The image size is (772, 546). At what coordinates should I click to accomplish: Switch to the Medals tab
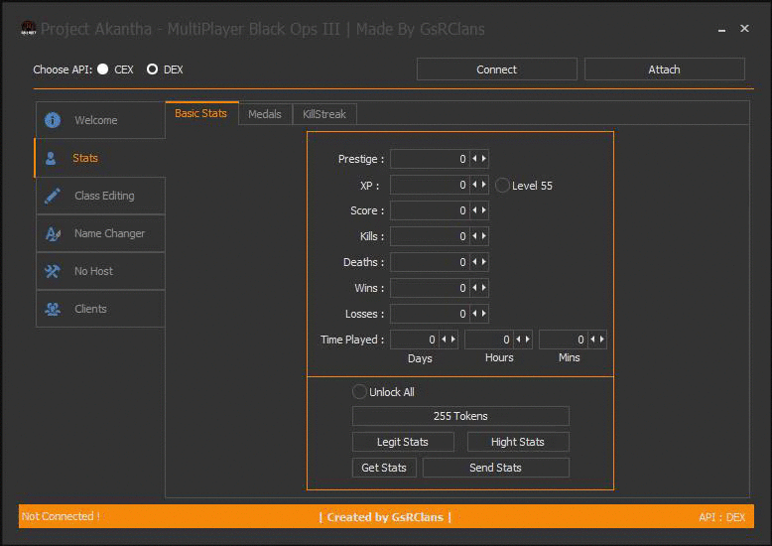tap(265, 114)
